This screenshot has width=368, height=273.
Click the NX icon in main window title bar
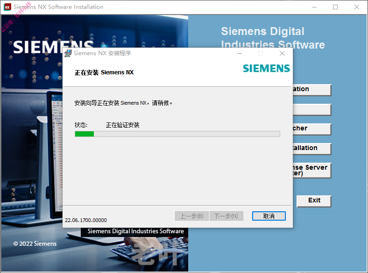[x=7, y=7]
